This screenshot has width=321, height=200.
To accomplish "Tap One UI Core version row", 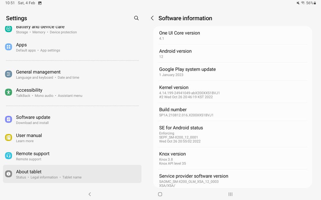I will [x=233, y=35].
